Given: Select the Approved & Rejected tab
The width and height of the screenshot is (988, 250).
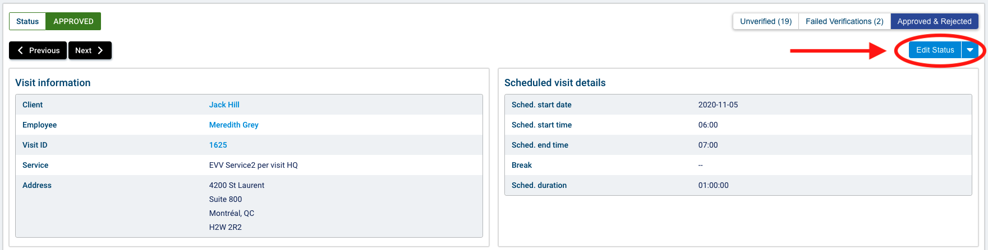Looking at the screenshot, I should (934, 21).
